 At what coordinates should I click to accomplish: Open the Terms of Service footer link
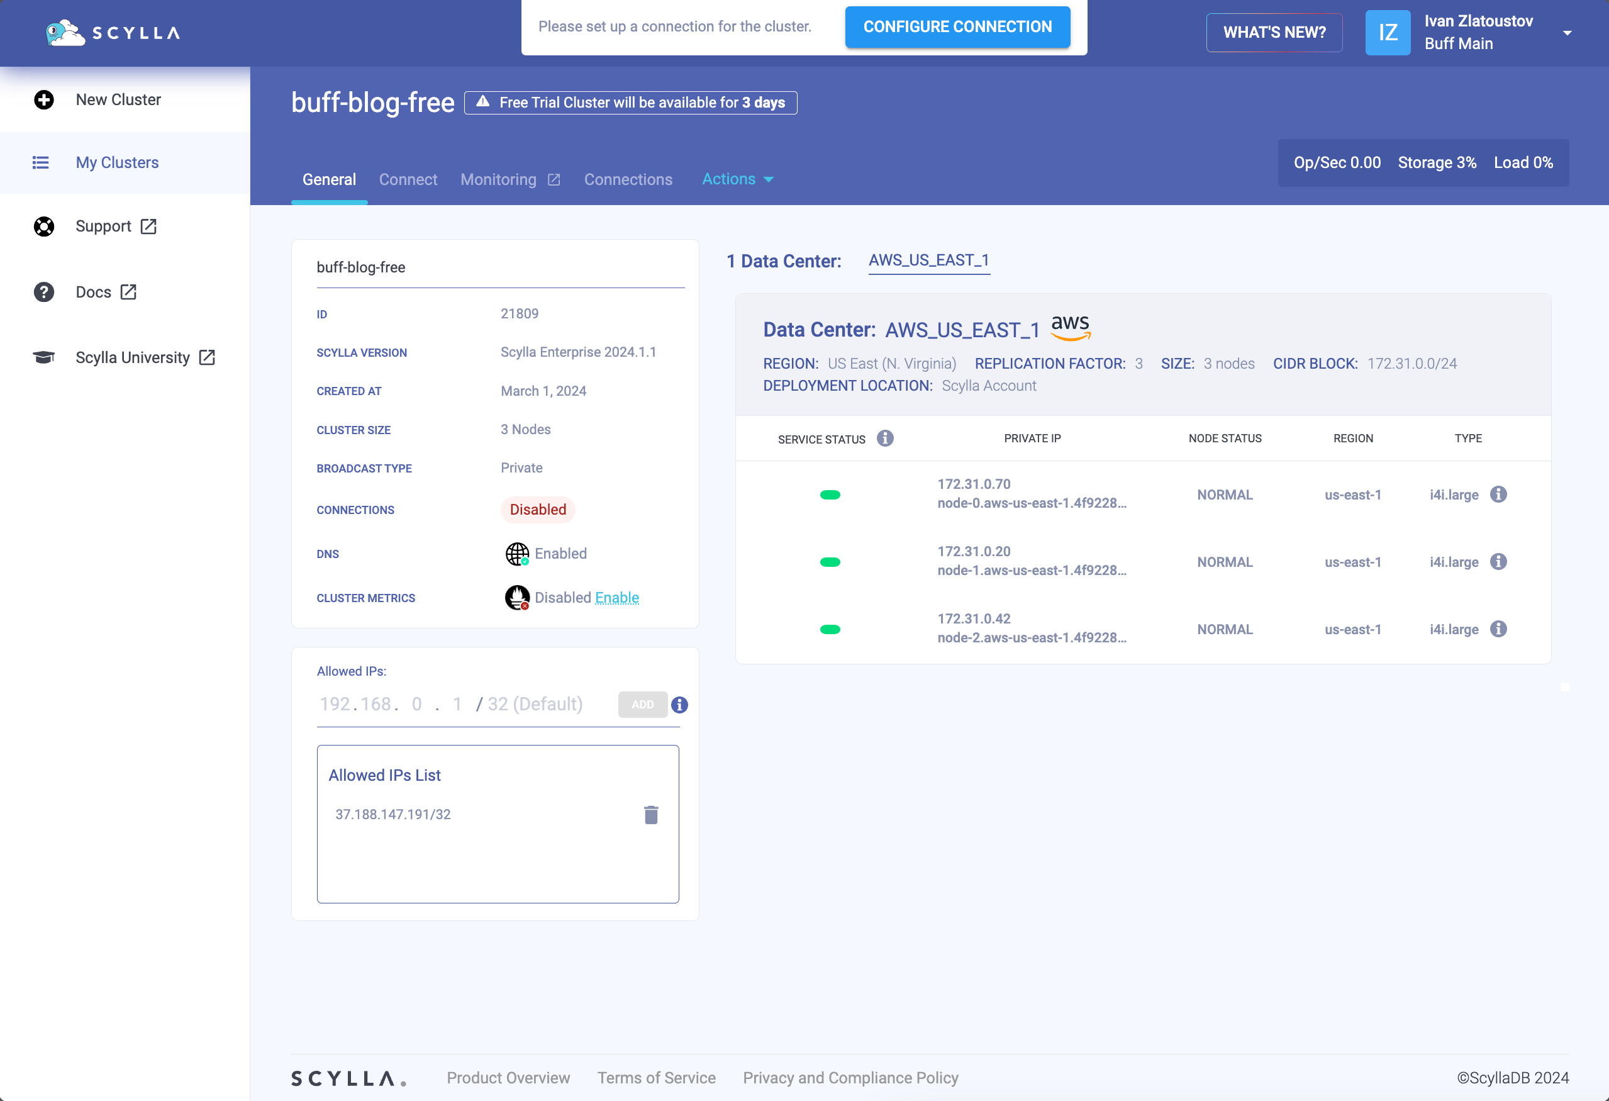click(x=656, y=1078)
